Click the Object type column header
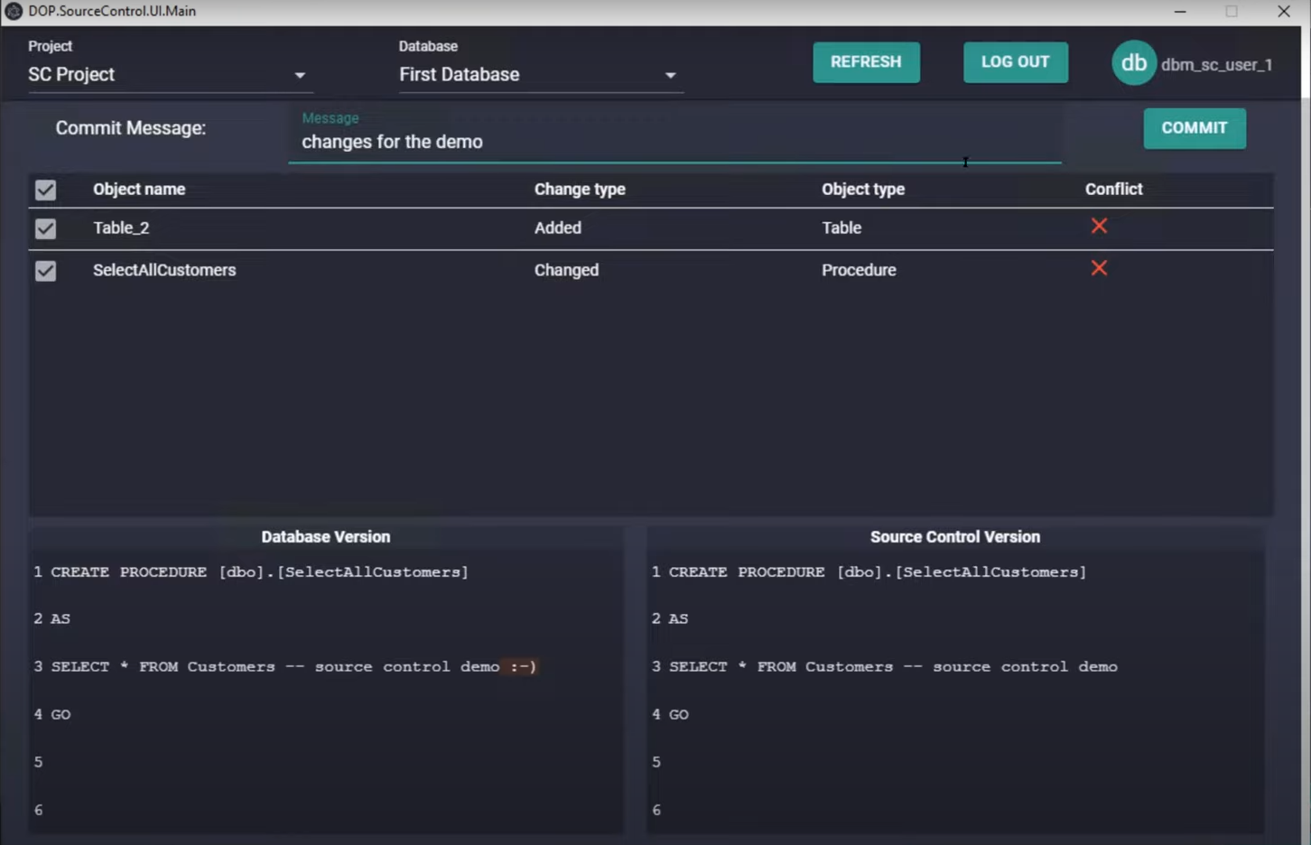 point(863,189)
